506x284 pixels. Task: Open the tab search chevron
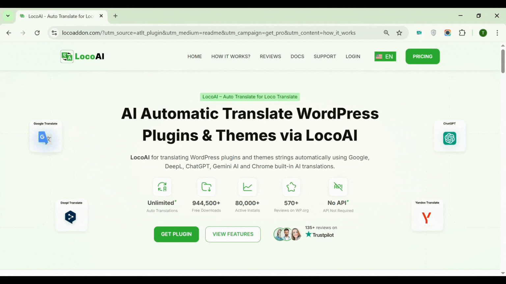(8, 15)
